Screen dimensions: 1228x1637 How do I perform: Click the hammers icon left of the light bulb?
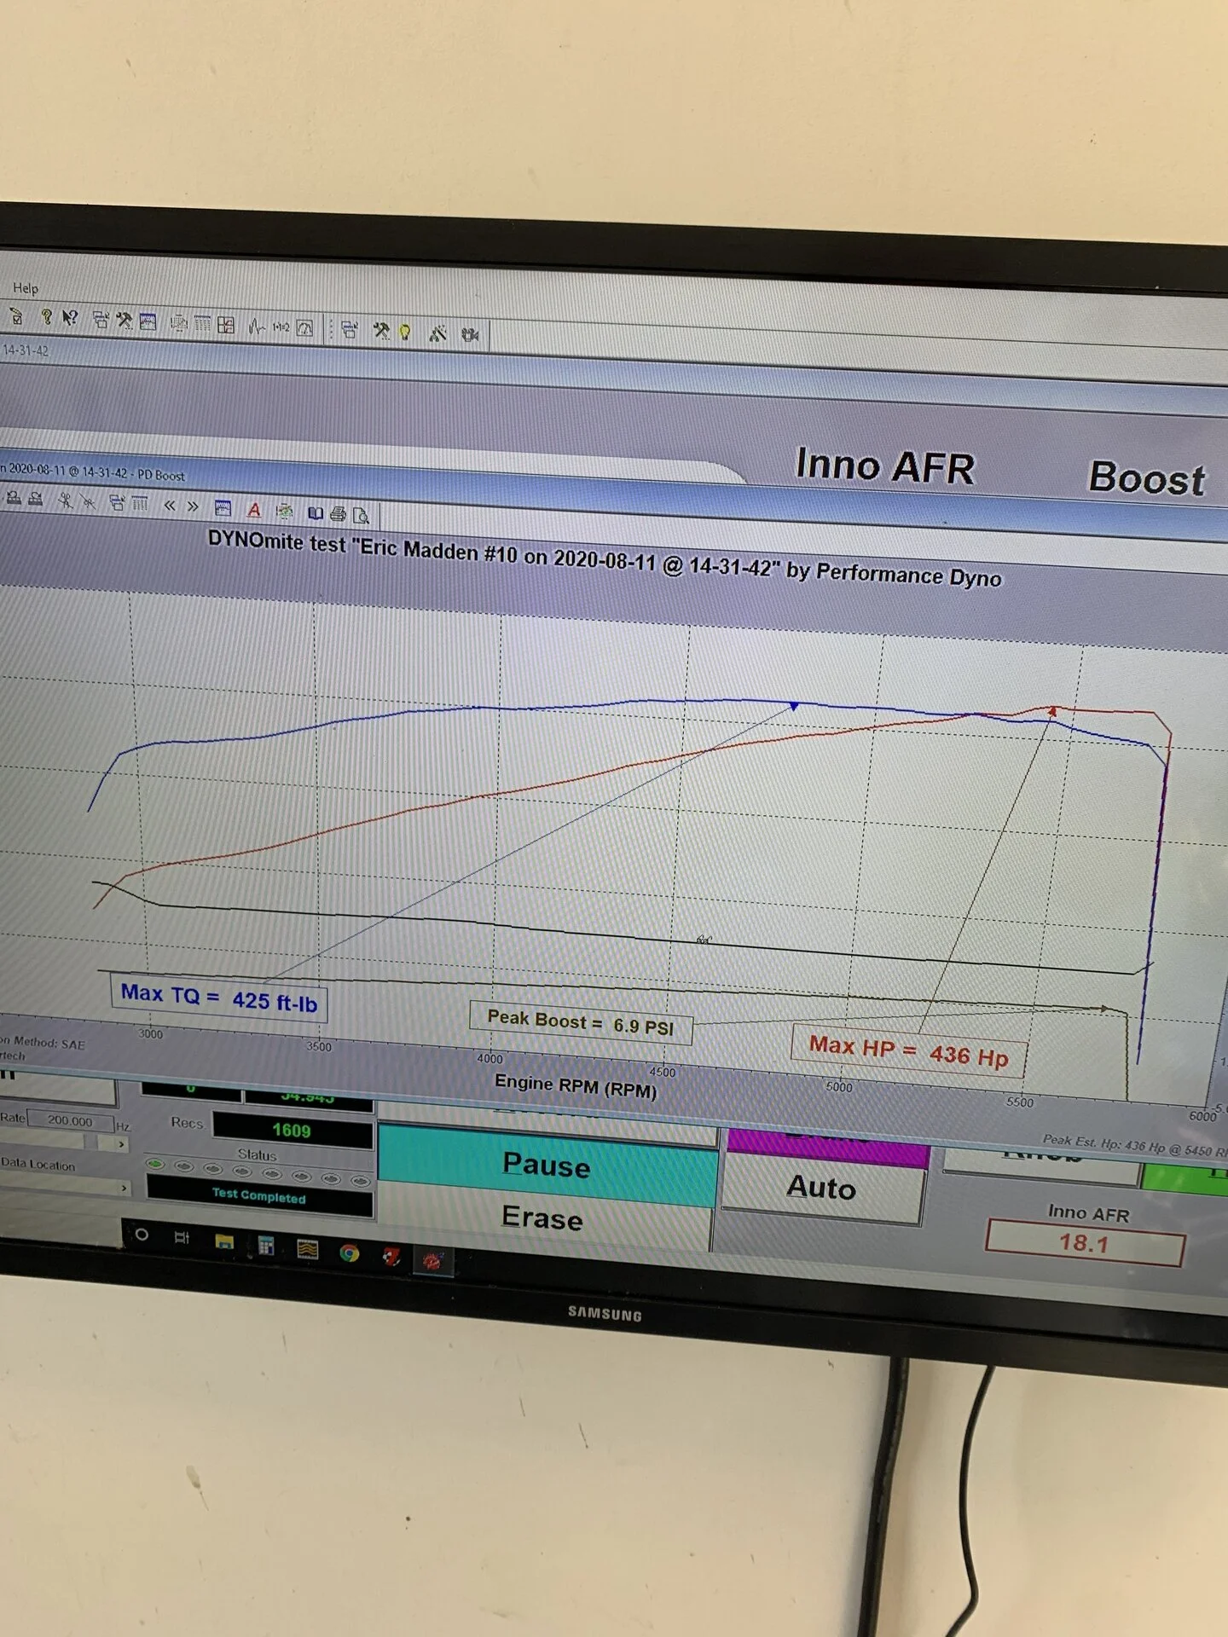381,331
